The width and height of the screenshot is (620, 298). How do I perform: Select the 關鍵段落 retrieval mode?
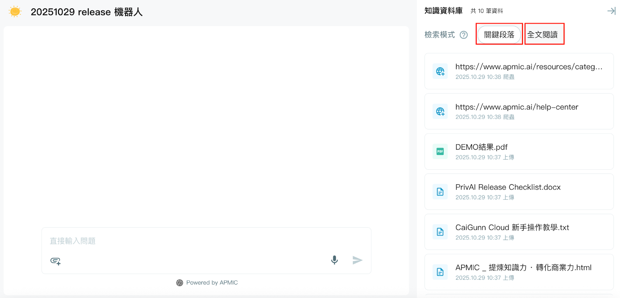(499, 35)
